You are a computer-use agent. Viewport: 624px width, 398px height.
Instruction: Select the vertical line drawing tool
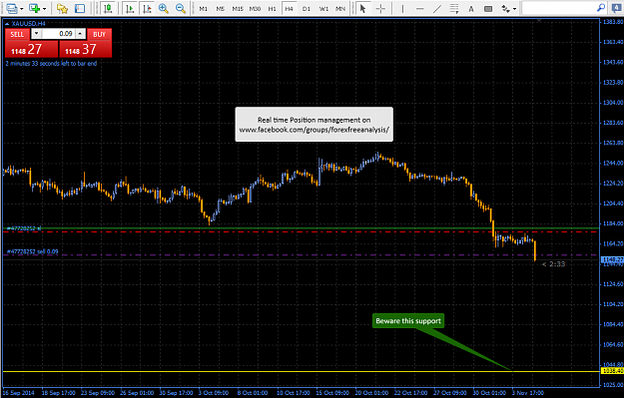402,8
